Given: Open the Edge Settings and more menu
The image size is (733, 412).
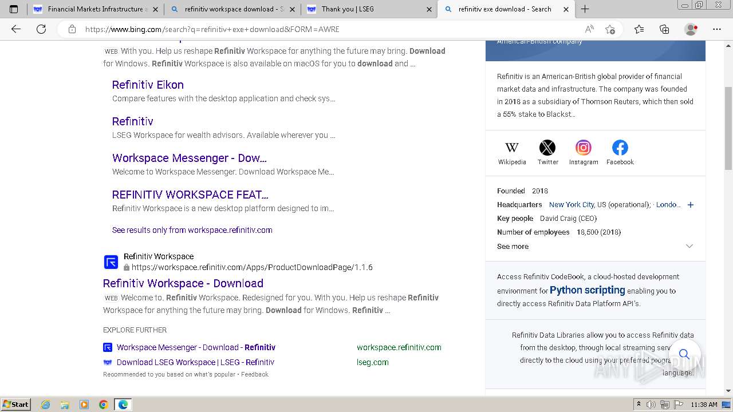Looking at the screenshot, I should [x=717, y=29].
